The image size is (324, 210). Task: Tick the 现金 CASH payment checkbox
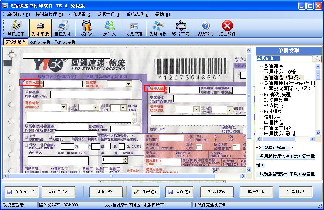(x=199, y=147)
